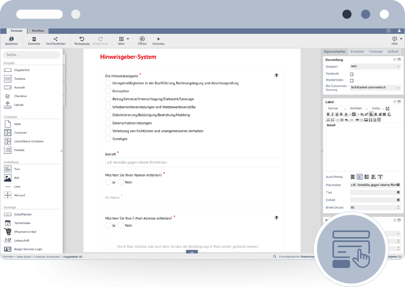Select the Korruption radio option

coord(108,91)
